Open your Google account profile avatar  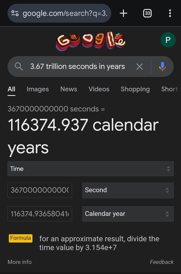168,40
